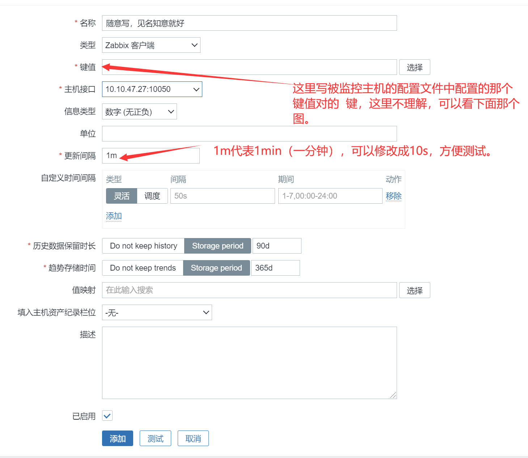Image resolution: width=528 pixels, height=458 pixels.
Task: Uncheck the 已启用 checkbox
Action: coord(107,416)
